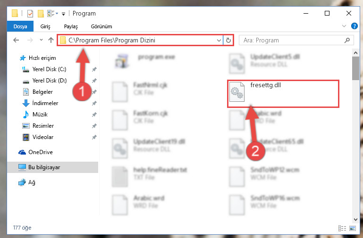The height and width of the screenshot is (238, 363).
Task: Go back with the left arrow
Action: 16,40
